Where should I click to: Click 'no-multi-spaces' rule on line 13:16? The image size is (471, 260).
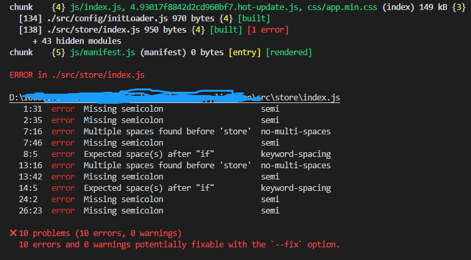295,166
